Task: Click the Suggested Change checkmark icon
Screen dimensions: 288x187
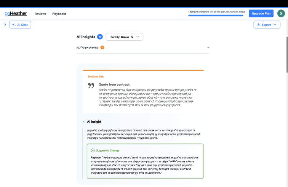Action: click(93, 150)
